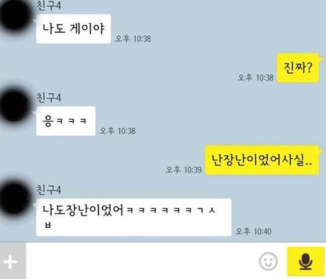Tap the yellow microphone voice button
The image size is (326, 279).
(x=306, y=261)
